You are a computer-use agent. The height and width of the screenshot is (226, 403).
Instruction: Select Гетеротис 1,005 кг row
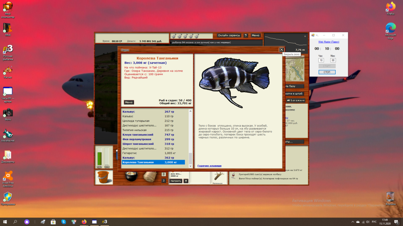[x=153, y=153]
